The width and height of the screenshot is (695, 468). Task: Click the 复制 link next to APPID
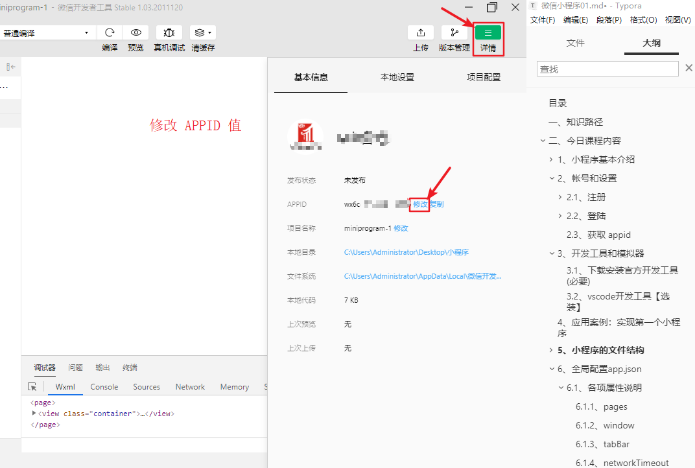click(436, 204)
